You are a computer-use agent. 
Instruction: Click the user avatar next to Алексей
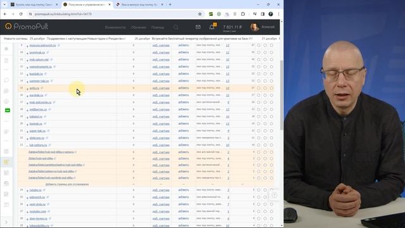point(254,27)
